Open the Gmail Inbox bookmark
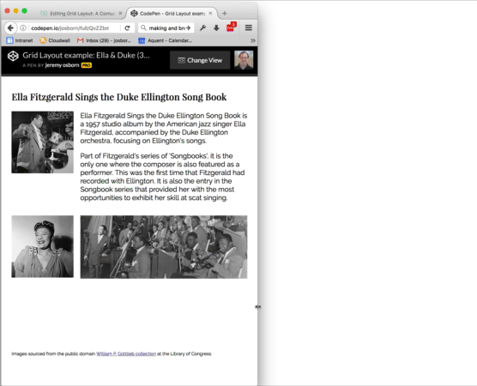The height and width of the screenshot is (386, 477). pyautogui.click(x=104, y=40)
